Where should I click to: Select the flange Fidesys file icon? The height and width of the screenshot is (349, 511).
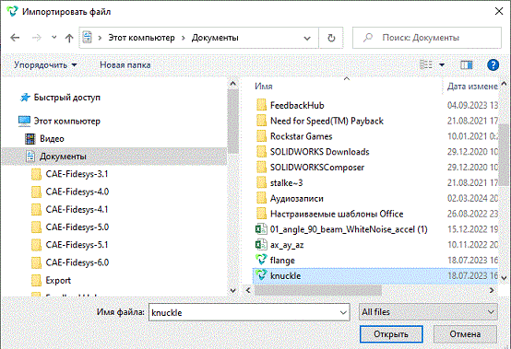coord(261,260)
